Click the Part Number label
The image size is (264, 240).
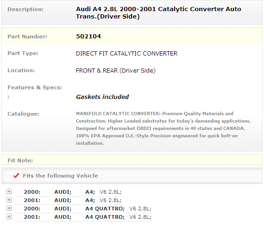[27, 37]
